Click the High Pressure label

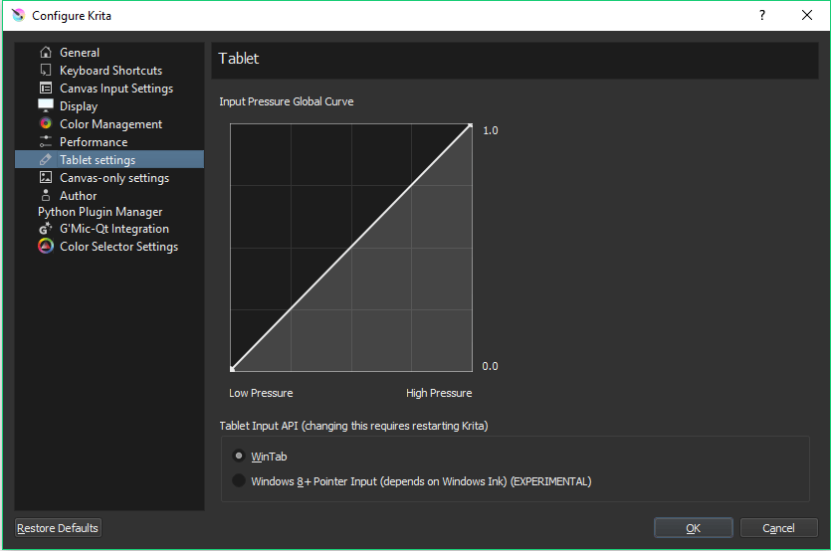pos(439,393)
